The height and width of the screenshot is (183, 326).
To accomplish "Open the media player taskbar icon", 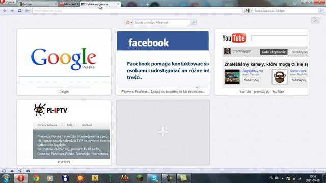I will click(50, 178).
